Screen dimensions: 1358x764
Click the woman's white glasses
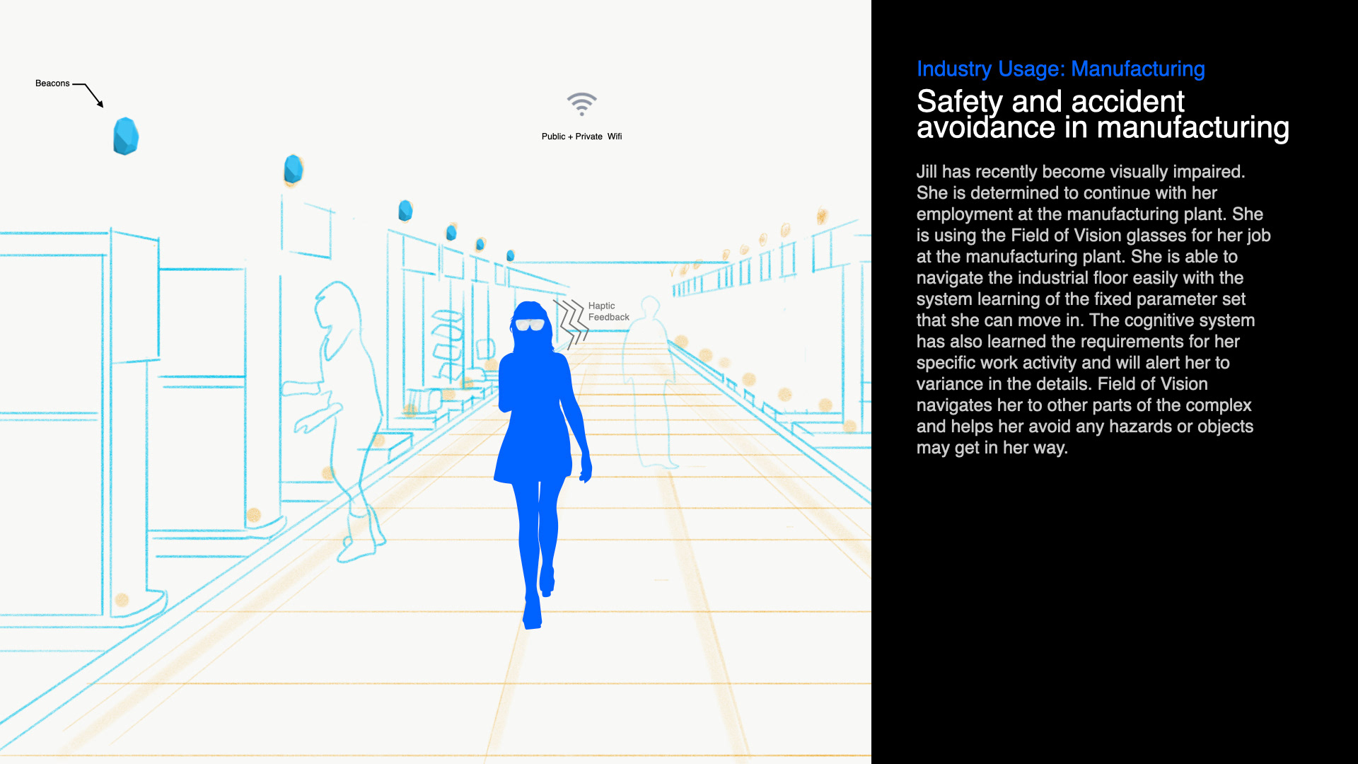tap(529, 324)
